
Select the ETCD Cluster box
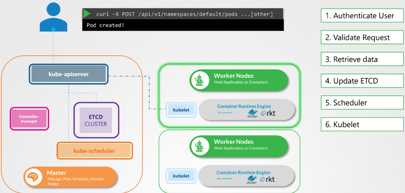tap(96, 120)
